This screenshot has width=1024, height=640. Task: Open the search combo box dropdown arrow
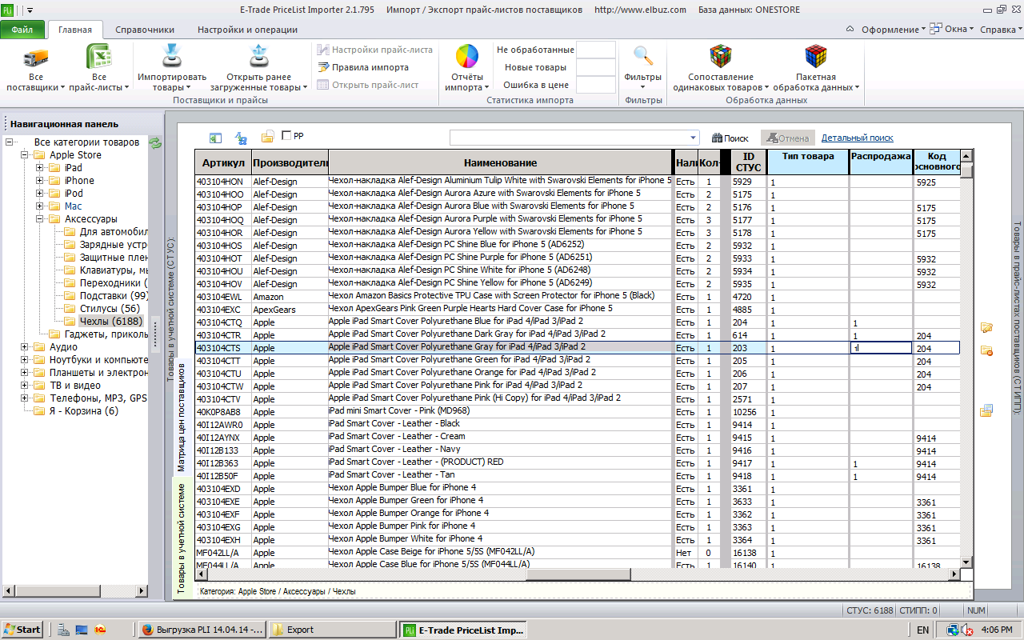693,138
